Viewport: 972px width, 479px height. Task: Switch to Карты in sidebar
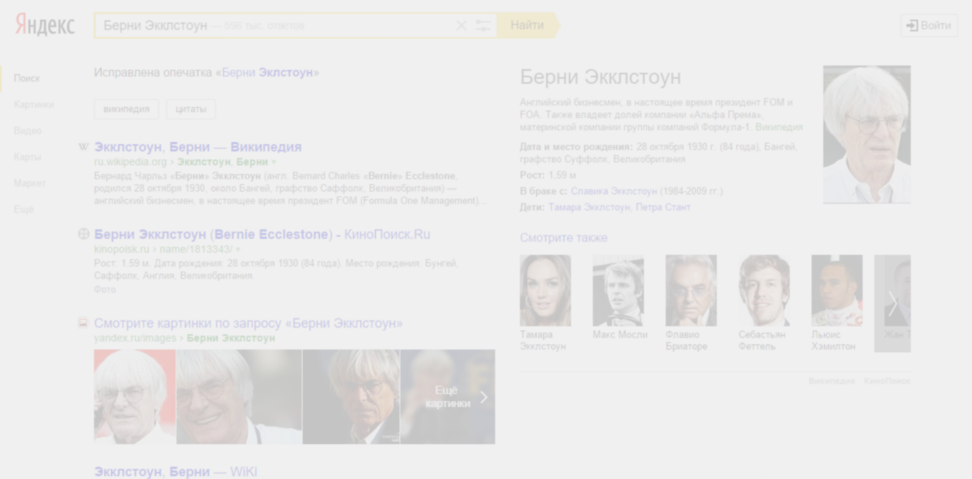(27, 157)
